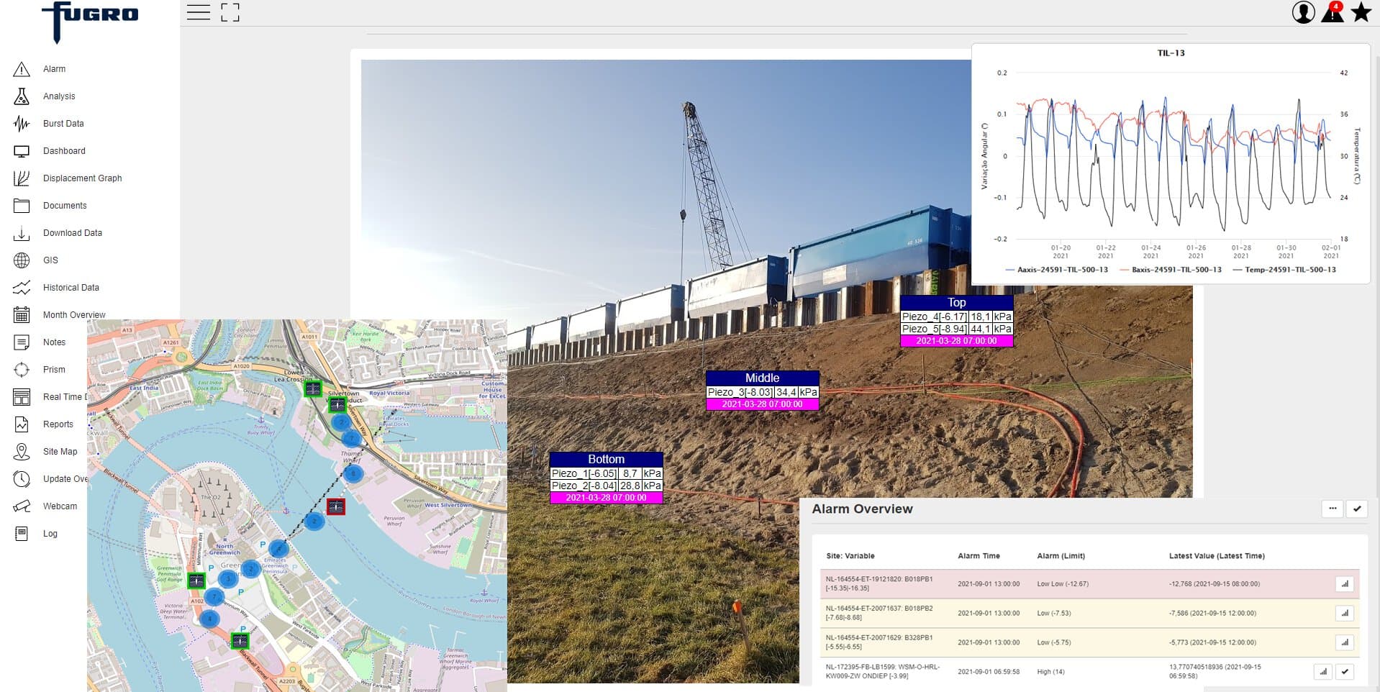Click the favorites star icon
Viewport: 1380px width, 692px height.
coord(1361,12)
